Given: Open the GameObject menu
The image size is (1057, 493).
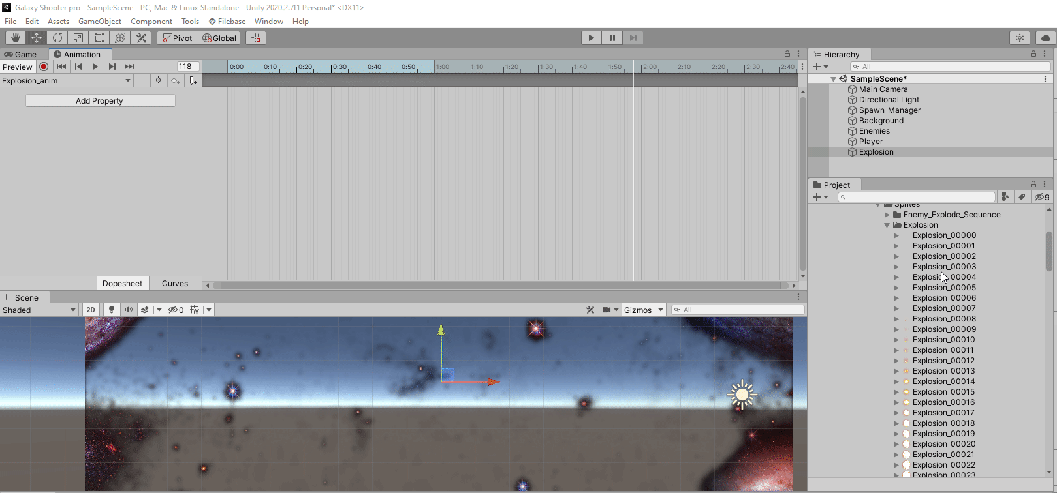Looking at the screenshot, I should pos(100,21).
